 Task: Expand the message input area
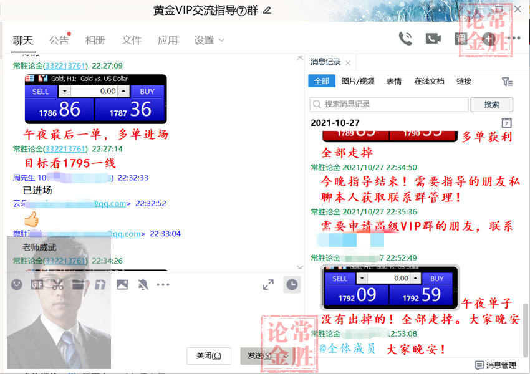tap(268, 284)
